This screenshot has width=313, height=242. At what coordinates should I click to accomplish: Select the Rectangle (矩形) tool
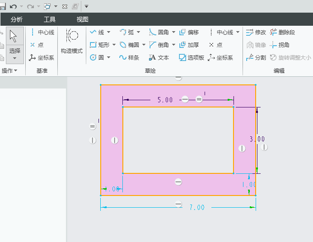[99, 45]
